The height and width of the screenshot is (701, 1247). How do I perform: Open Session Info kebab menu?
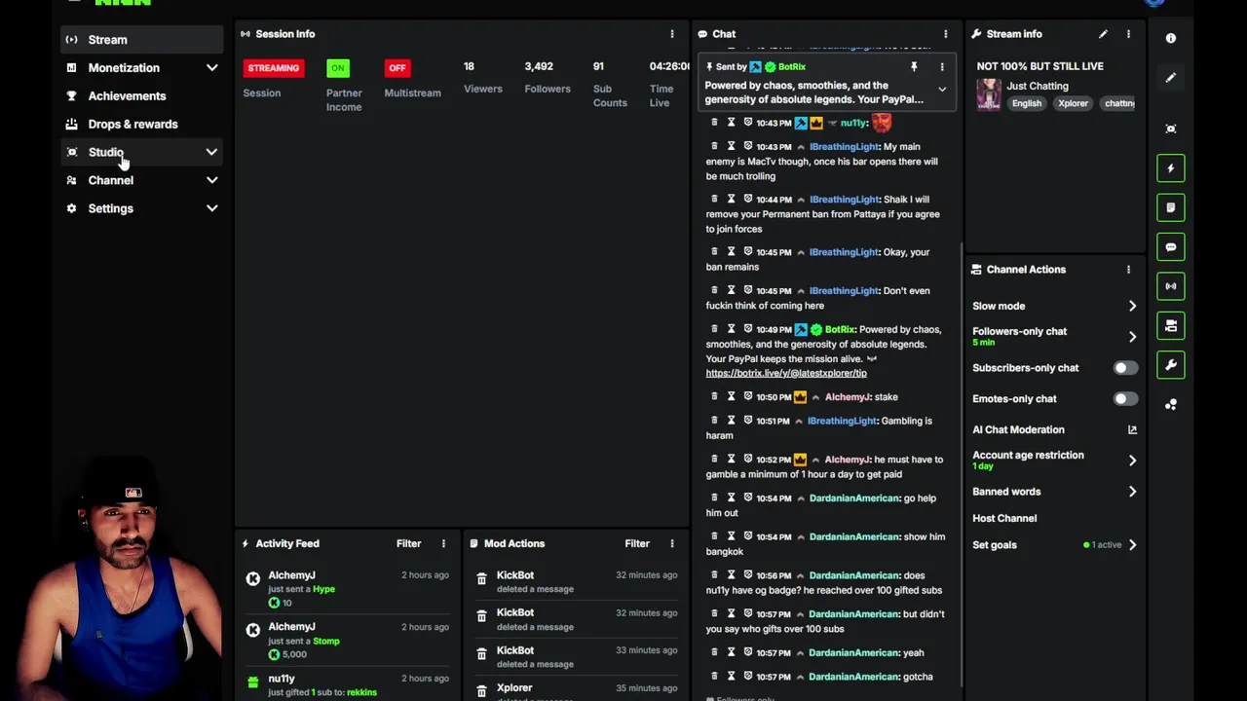click(671, 34)
